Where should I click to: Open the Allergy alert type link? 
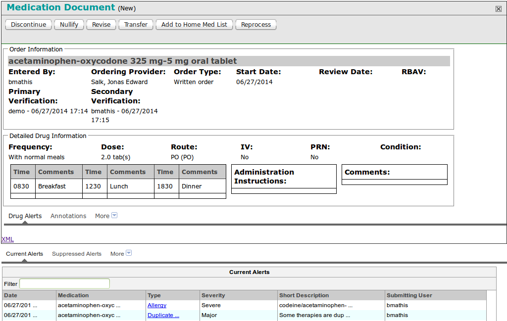click(157, 305)
